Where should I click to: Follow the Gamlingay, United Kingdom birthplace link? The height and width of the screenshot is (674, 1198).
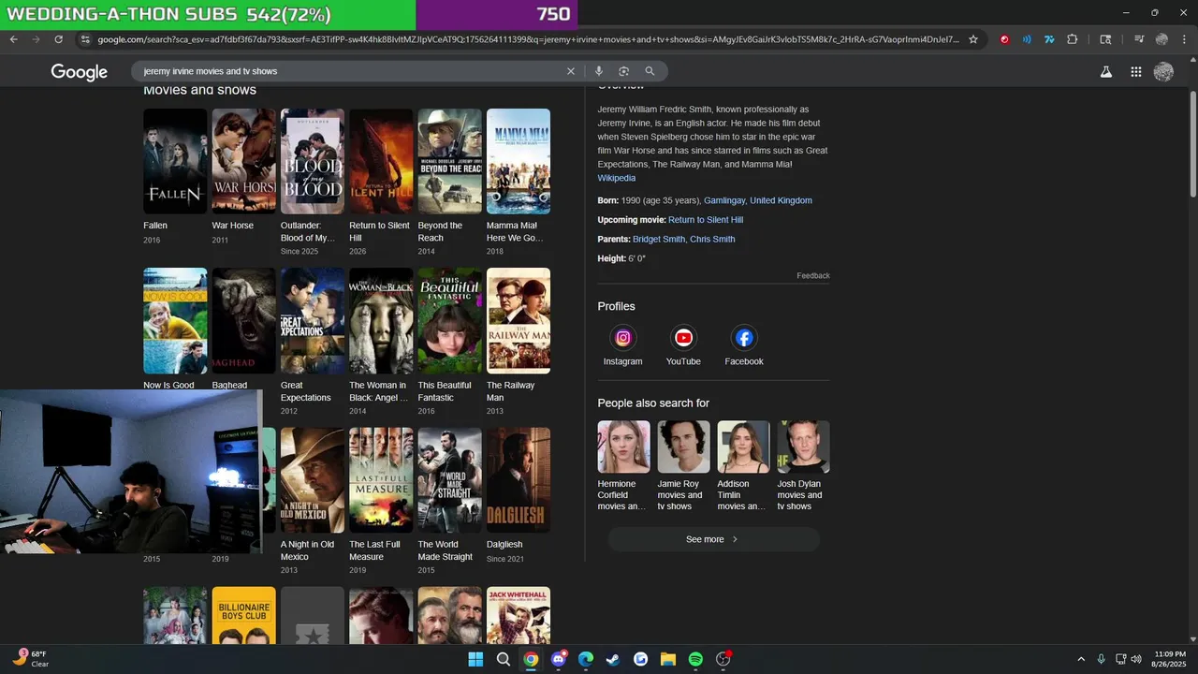click(758, 200)
